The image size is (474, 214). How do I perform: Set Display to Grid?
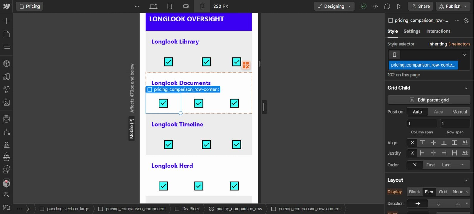point(443,192)
